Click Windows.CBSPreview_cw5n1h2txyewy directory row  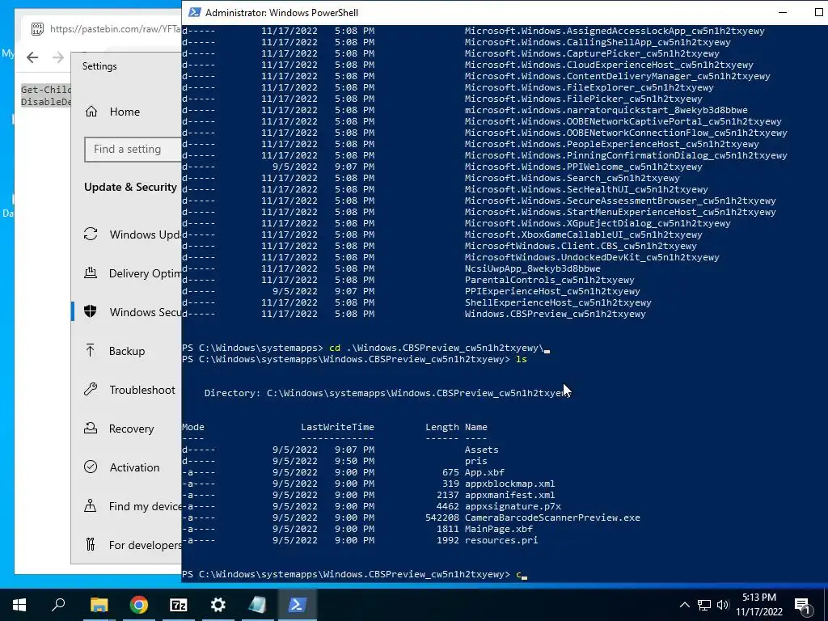pyautogui.click(x=413, y=314)
